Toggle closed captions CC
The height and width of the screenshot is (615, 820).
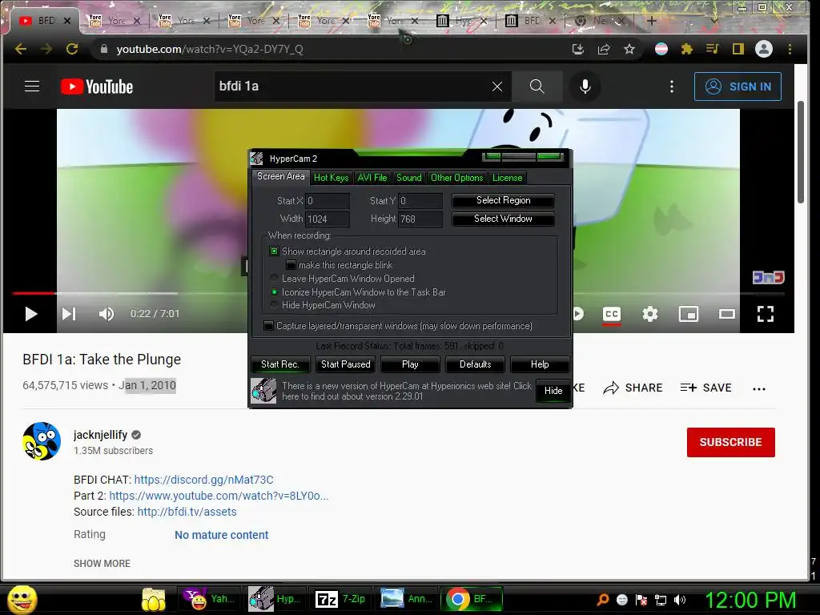(611, 314)
